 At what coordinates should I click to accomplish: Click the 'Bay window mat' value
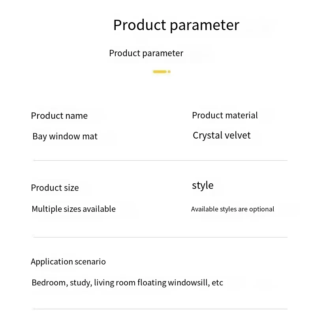65,136
